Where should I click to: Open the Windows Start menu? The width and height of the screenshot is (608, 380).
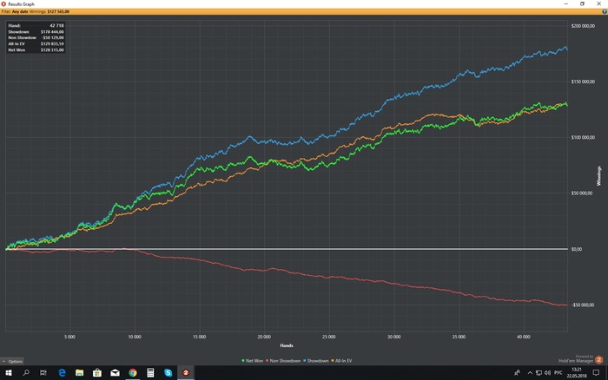pos(8,373)
